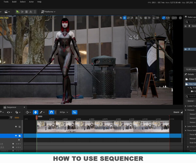Adjust camera speed setting 4

(174, 18)
